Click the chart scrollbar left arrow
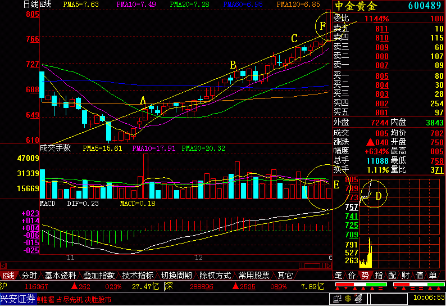Image resolution: width=446 pixels, height=306 pixels. click(x=3, y=266)
